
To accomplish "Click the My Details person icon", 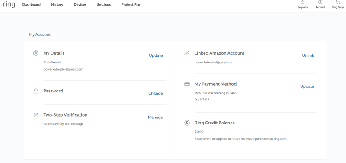I will 36,53.
